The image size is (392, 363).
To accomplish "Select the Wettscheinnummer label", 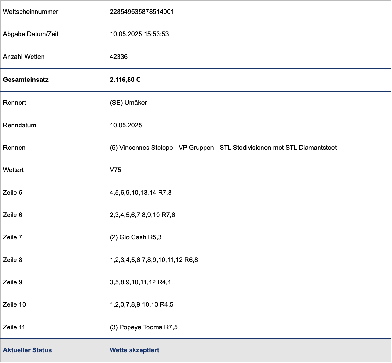I will click(x=31, y=12).
